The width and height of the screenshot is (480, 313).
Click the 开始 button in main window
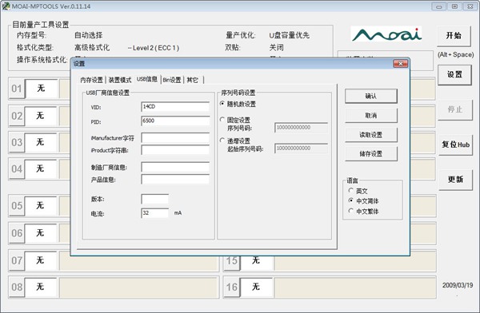pos(454,36)
